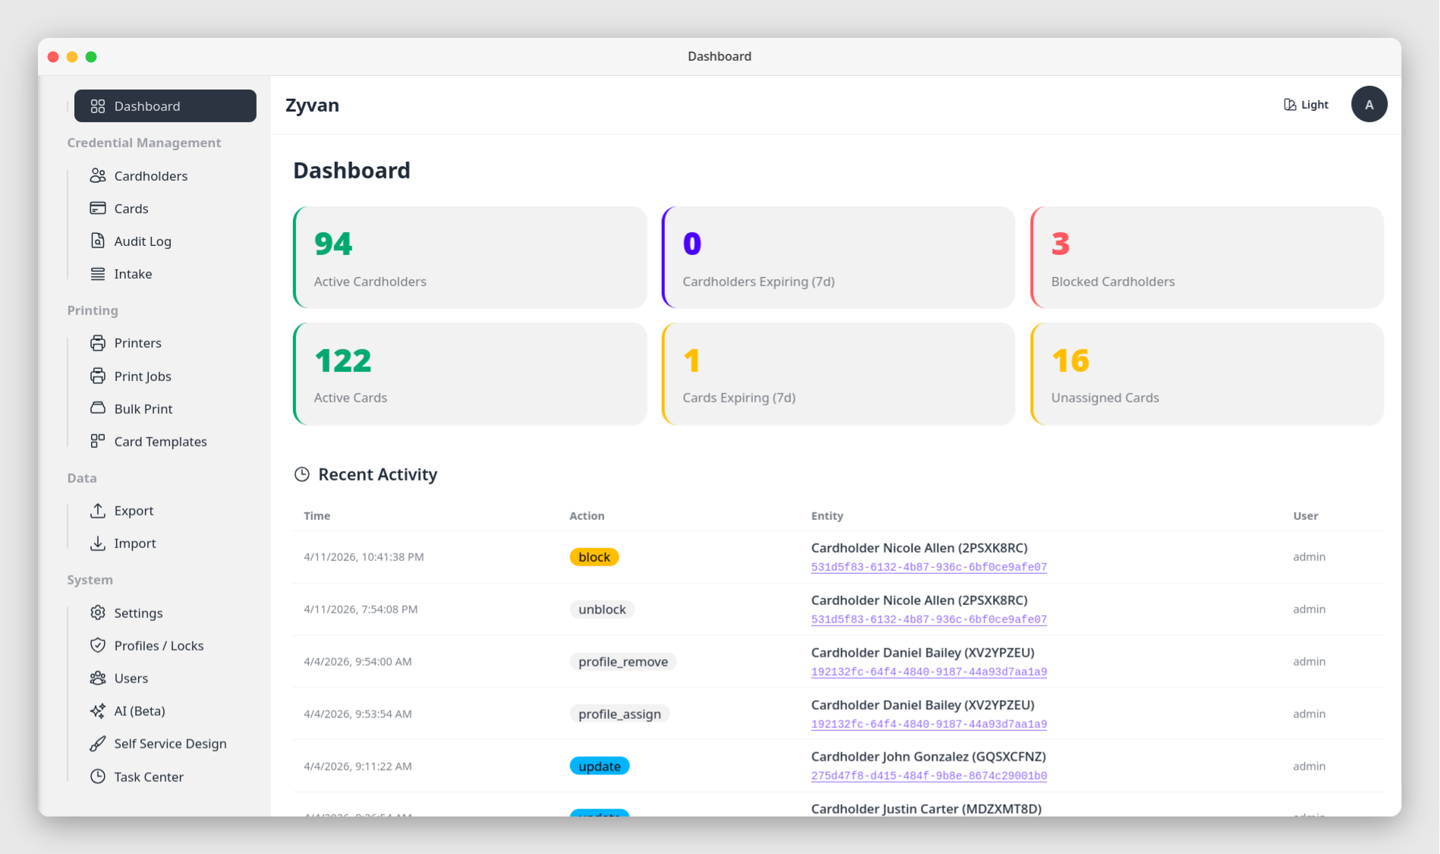Click the Print Jobs printer icon

click(98, 376)
